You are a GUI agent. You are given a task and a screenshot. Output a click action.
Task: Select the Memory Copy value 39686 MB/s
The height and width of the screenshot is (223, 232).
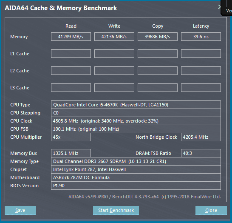(x=158, y=37)
